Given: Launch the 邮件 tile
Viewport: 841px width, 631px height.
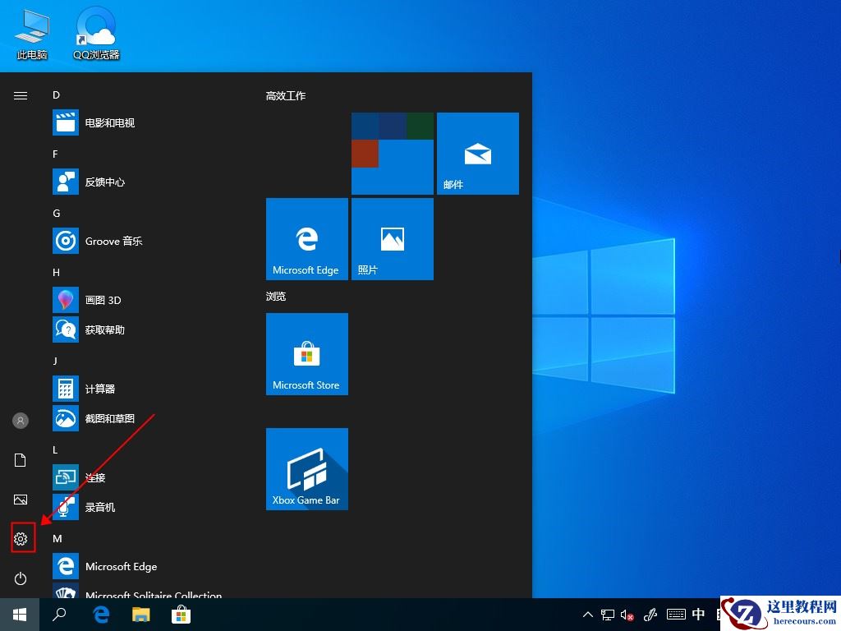Looking at the screenshot, I should (477, 153).
